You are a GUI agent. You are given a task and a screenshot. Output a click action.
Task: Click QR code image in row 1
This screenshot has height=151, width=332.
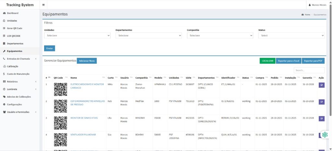pos(60,89)
